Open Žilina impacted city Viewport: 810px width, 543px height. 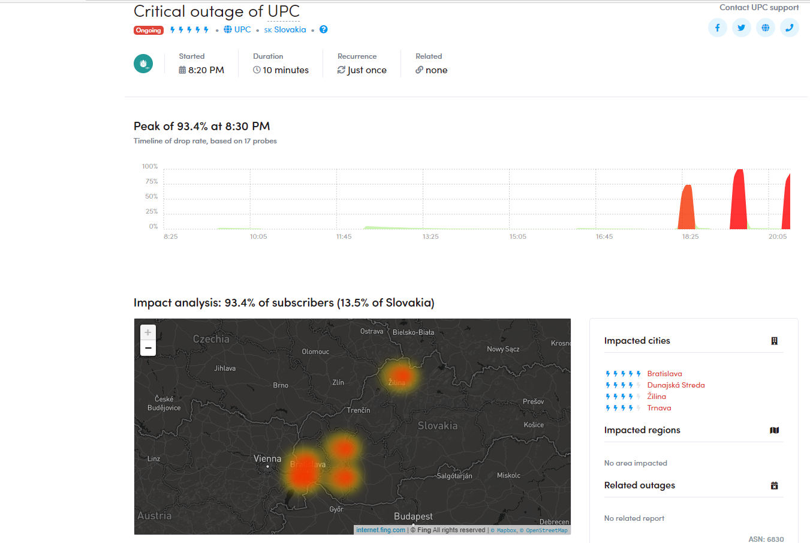click(x=657, y=397)
